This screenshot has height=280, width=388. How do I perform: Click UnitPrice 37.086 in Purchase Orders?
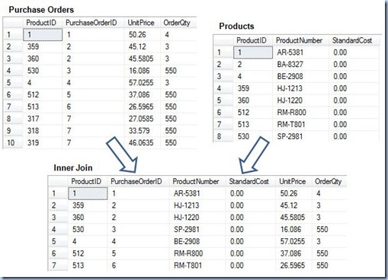tap(139, 94)
